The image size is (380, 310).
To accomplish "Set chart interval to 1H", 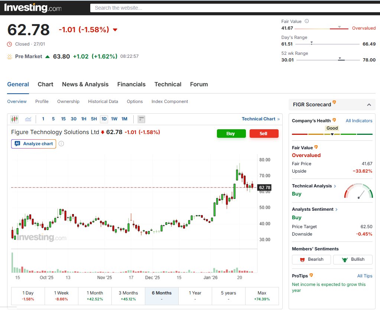I will [84, 119].
